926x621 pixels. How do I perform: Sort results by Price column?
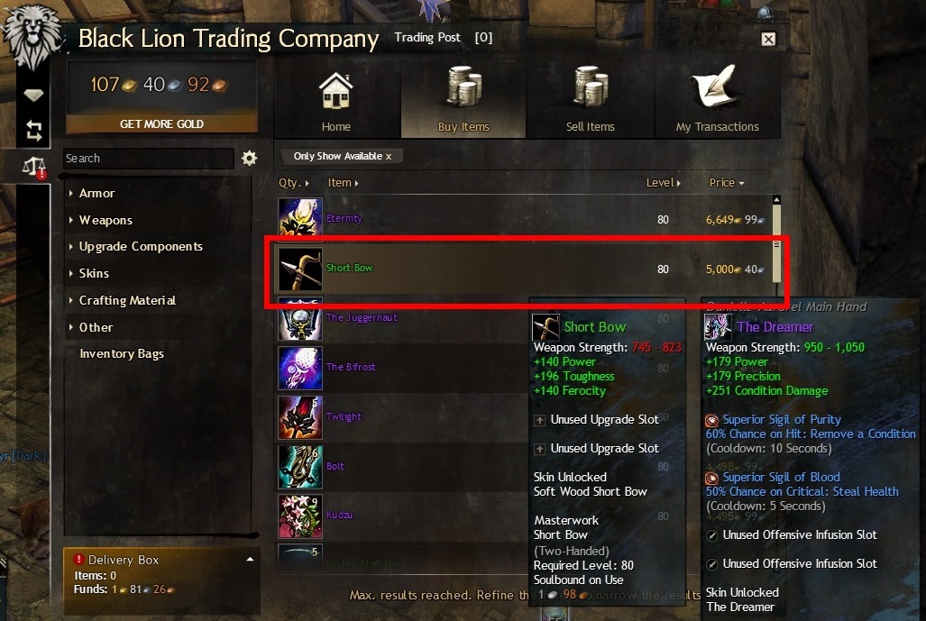[x=726, y=183]
